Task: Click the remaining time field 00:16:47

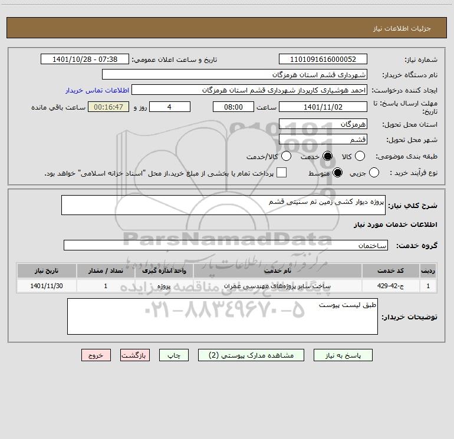Action: tap(108, 107)
